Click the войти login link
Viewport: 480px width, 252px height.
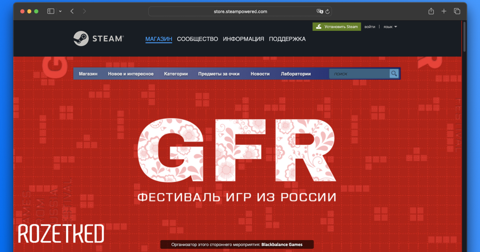pyautogui.click(x=370, y=27)
